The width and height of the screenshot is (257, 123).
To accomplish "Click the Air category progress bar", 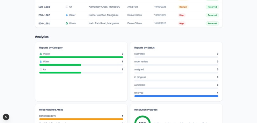I will point(81,73).
